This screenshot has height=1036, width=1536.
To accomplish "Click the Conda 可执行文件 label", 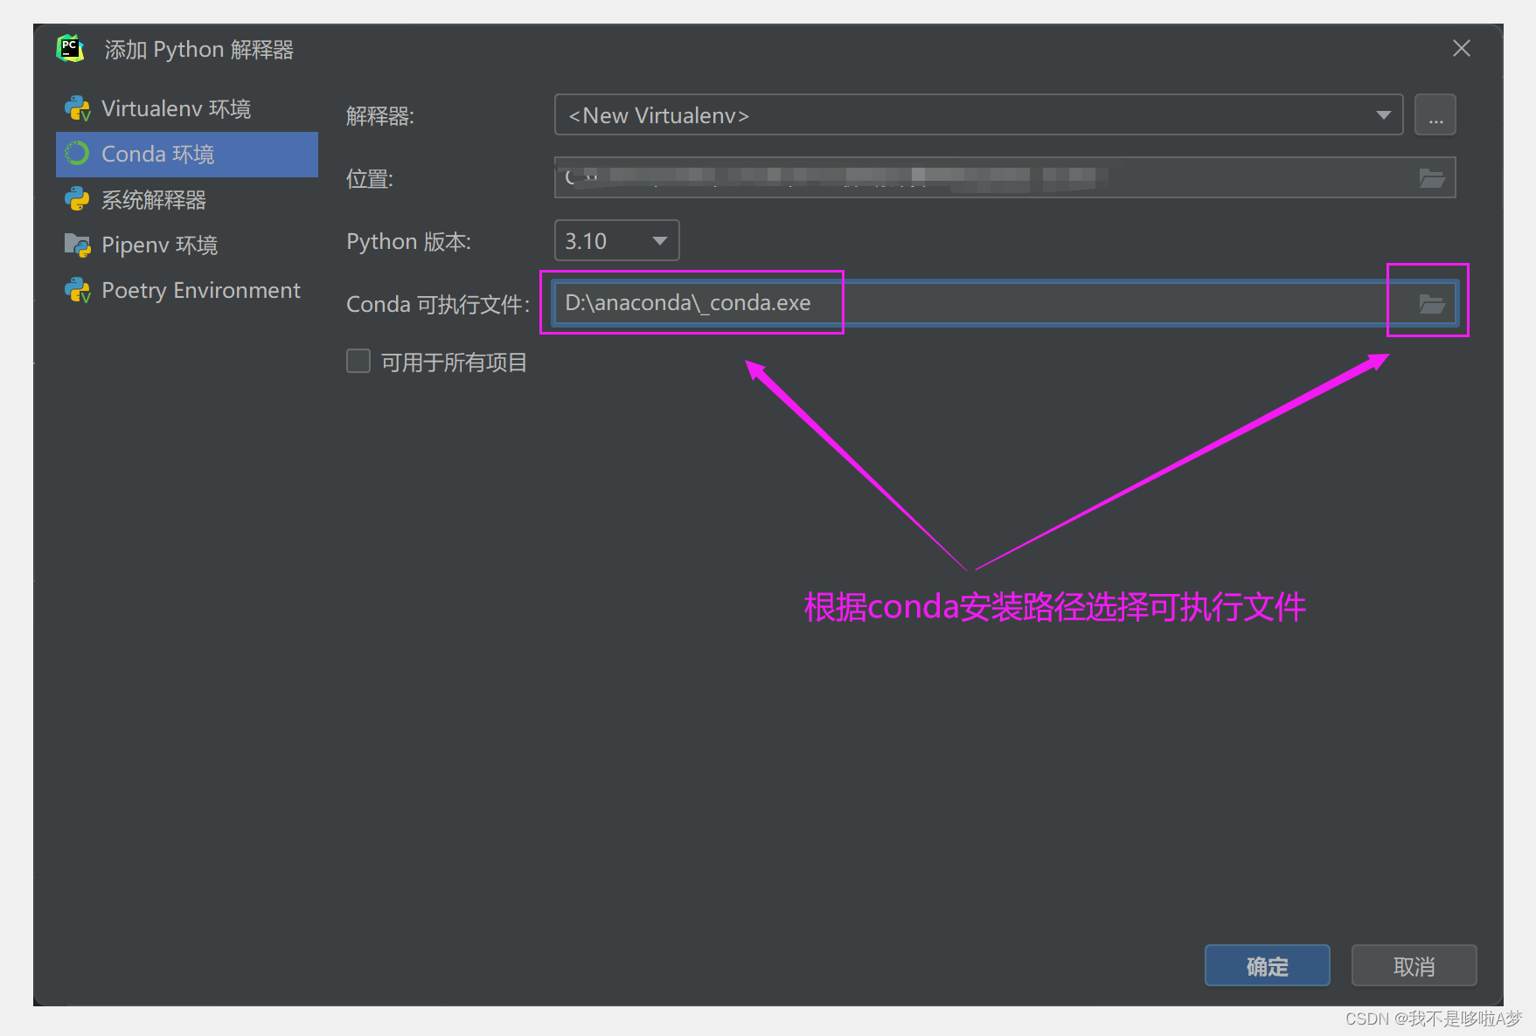I will [438, 304].
